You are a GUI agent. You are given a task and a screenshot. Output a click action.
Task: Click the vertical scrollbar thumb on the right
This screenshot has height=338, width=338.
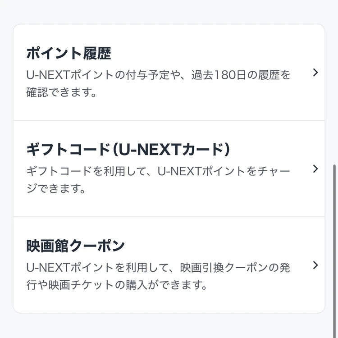334,250
